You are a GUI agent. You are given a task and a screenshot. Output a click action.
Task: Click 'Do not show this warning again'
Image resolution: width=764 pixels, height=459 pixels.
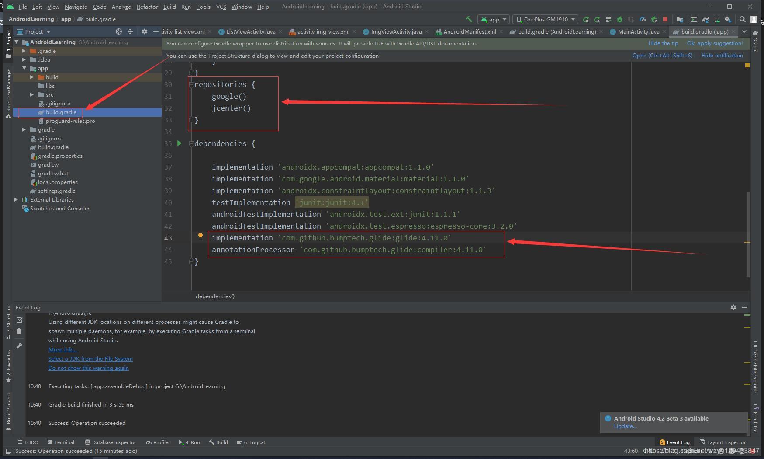(89, 368)
